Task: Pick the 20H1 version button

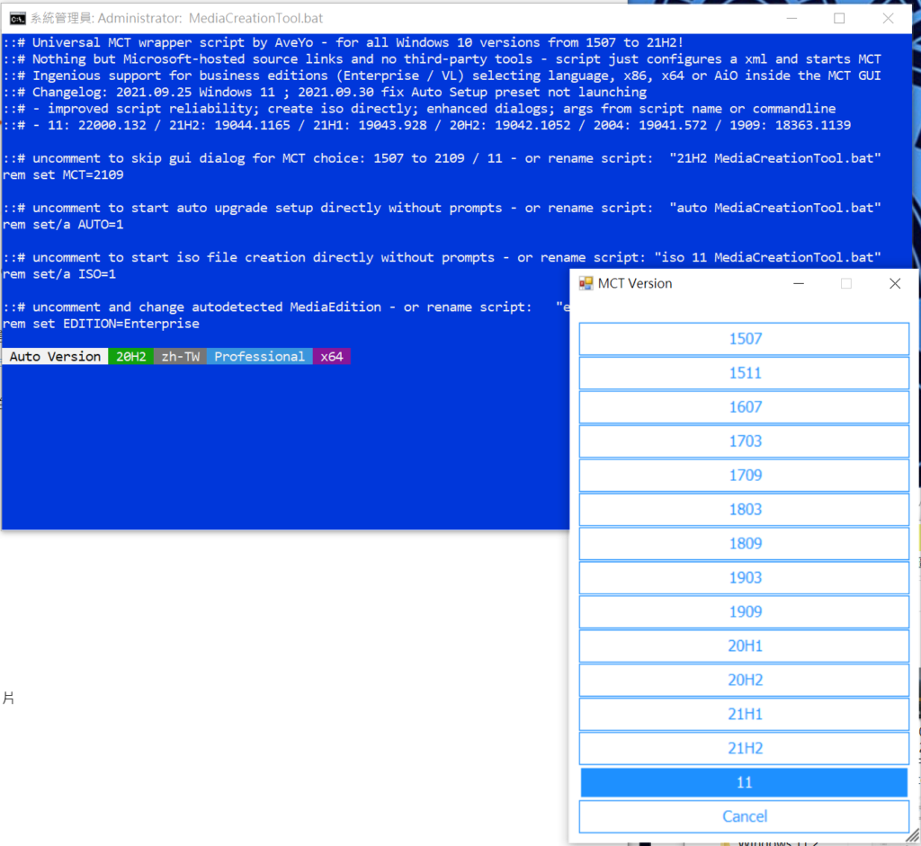Action: [x=744, y=646]
